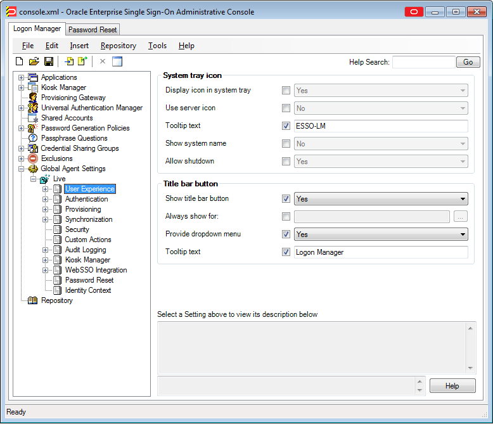This screenshot has height=424, width=493.
Task: Click the Go button for help search
Action: click(468, 62)
